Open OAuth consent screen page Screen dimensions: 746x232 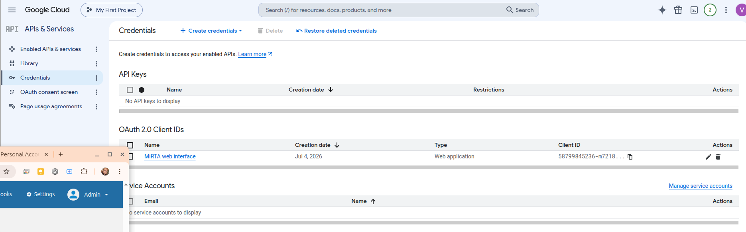49,92
